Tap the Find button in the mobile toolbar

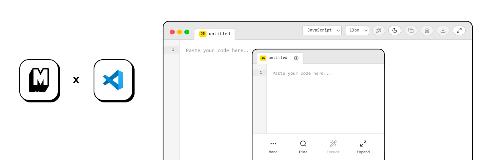coord(303,147)
